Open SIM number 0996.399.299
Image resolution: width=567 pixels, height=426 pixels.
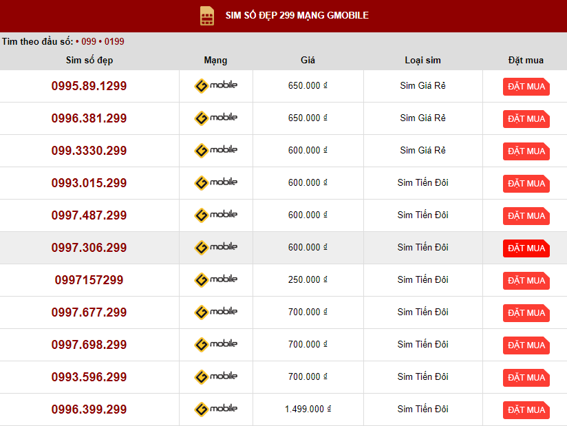click(x=89, y=409)
